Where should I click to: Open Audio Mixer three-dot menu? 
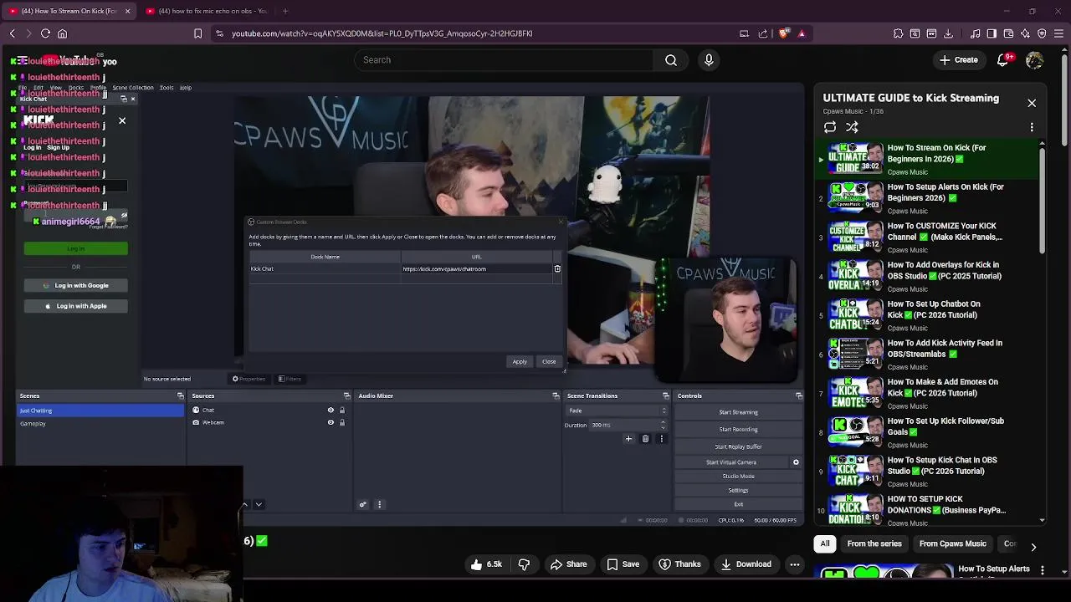pos(379,504)
